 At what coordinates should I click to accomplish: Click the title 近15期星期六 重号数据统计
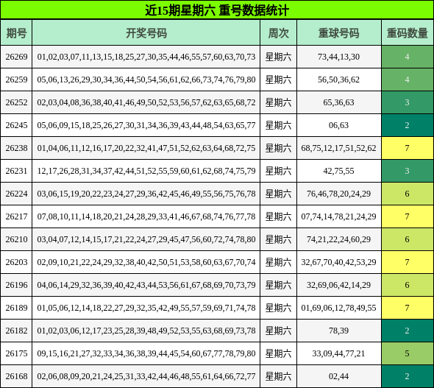217,10
